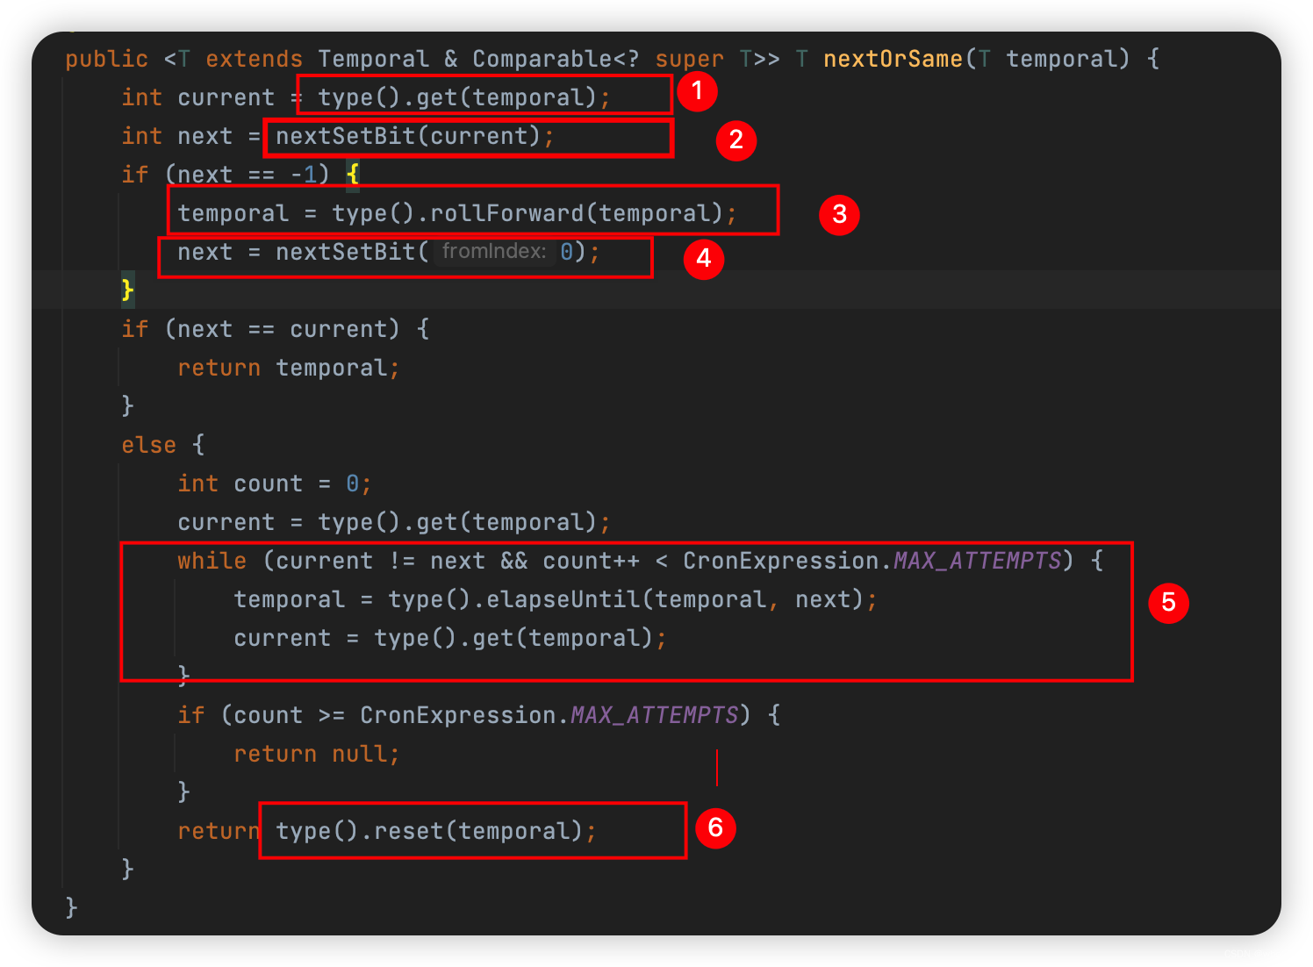Click type().elapseUntil(temporal, next) statement
The image size is (1313, 967).
point(556,599)
